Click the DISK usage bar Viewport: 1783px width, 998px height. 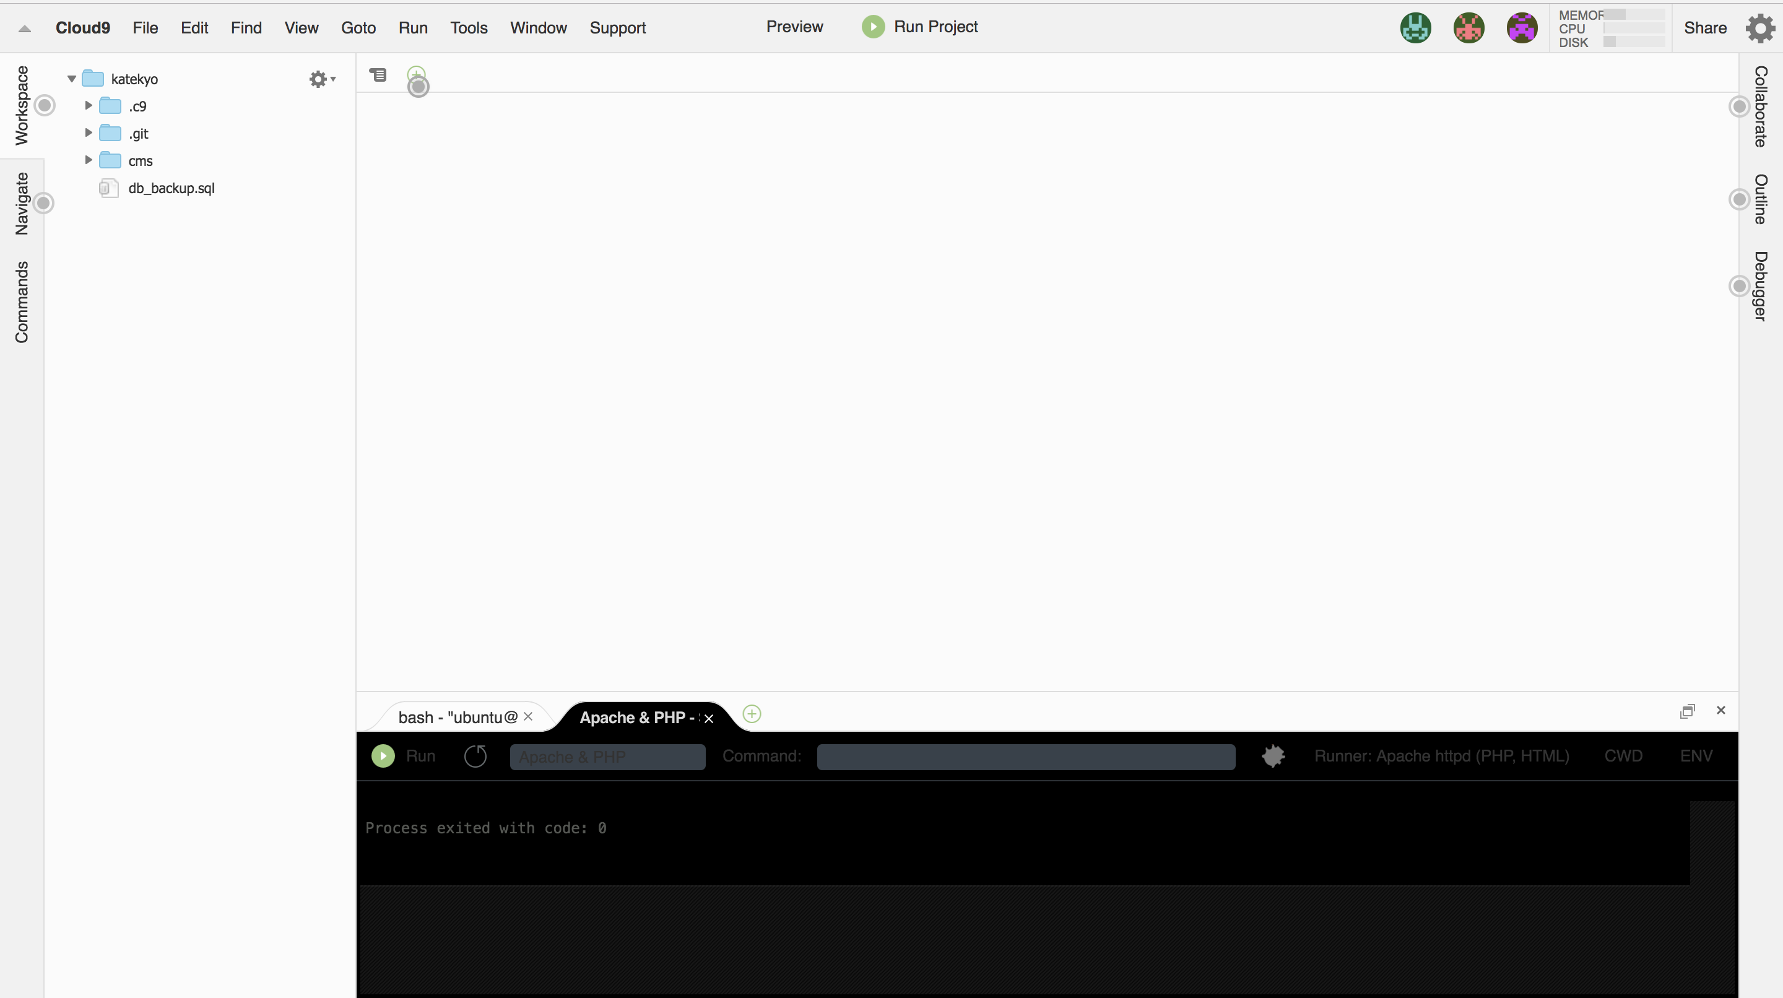[1634, 42]
